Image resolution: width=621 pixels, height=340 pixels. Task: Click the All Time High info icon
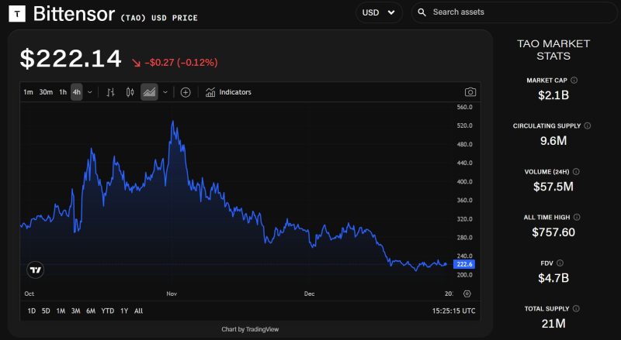(581, 217)
